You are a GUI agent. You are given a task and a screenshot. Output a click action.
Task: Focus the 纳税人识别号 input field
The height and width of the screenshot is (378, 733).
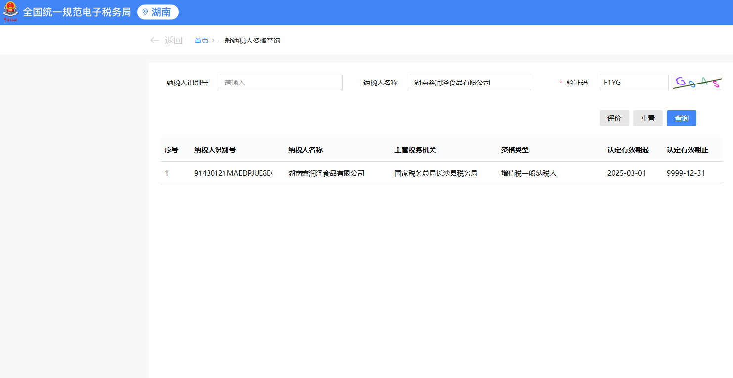281,83
